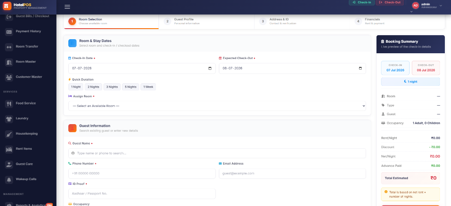Open Customer Master people icon
451x206 pixels.
point(9,77)
